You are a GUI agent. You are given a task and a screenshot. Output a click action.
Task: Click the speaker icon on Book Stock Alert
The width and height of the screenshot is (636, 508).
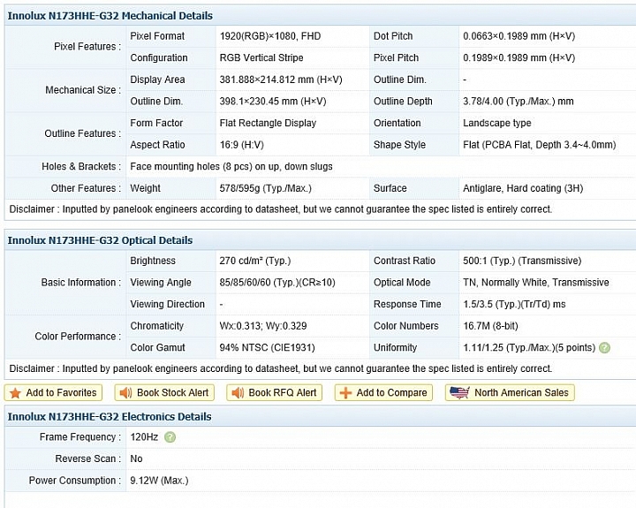(125, 393)
